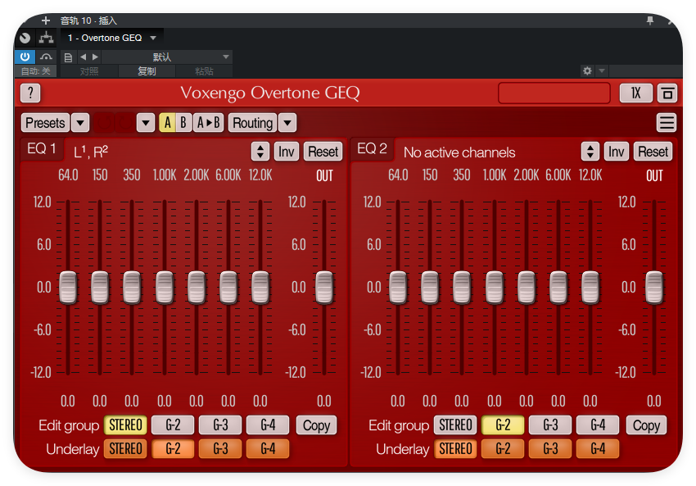Expand the dropdown next to gear icon
696x486 pixels.
point(602,70)
